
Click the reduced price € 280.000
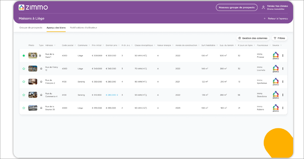tap(112, 95)
